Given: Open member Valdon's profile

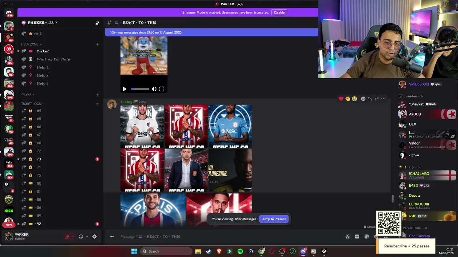Looking at the screenshot, I should point(415,143).
